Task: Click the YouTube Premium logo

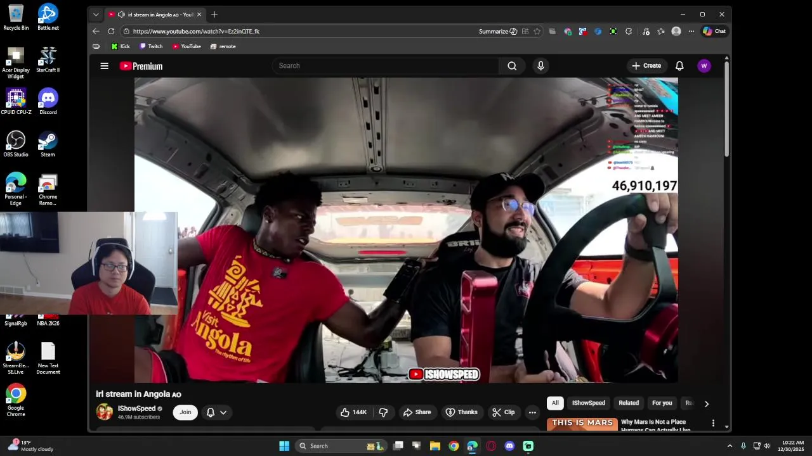Action: 141,66
